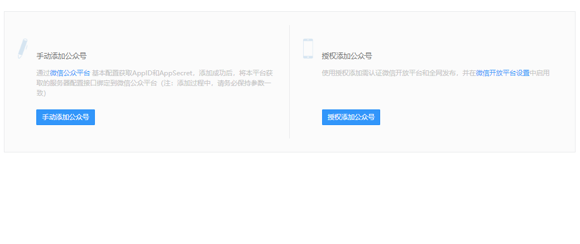The image size is (580, 244).
Task: Click the description mentioning AppID和AppSecret
Action: pyautogui.click(x=155, y=83)
